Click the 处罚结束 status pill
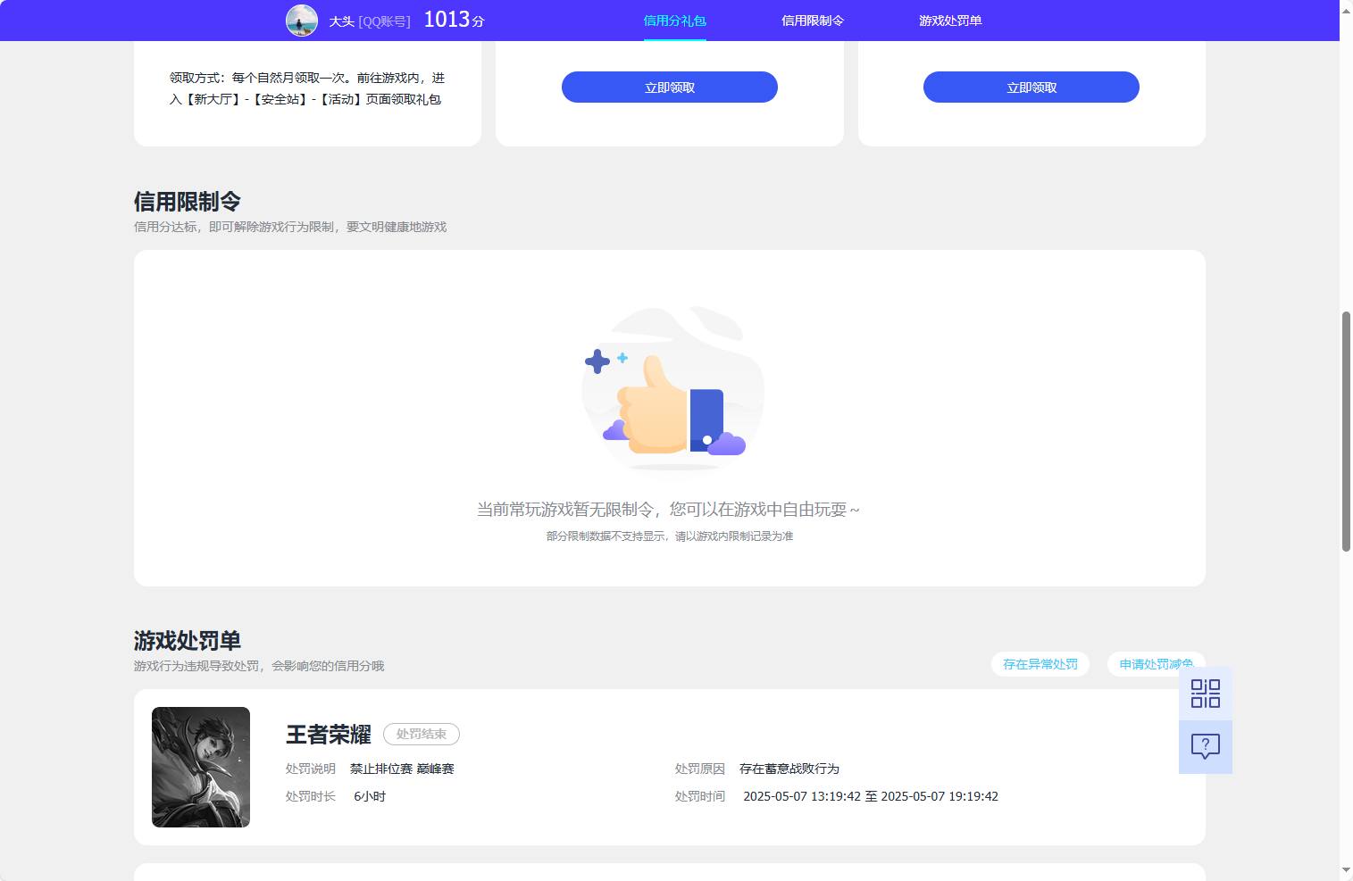 [x=422, y=734]
